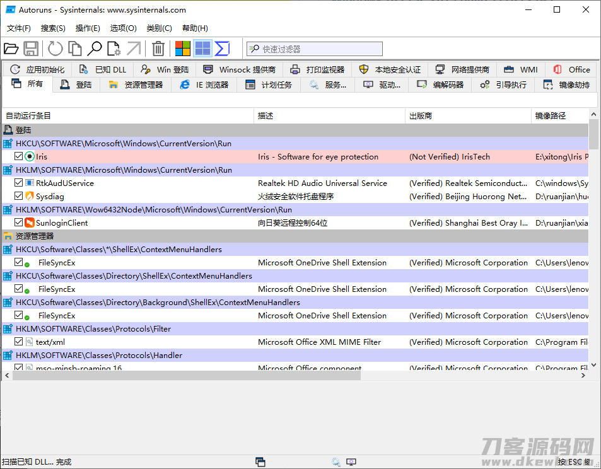Image resolution: width=601 pixels, height=469 pixels.
Task: Uncheck FileSyncEx under Directory\ShellEx\ContextMenuHandlers
Action: pyautogui.click(x=18, y=289)
